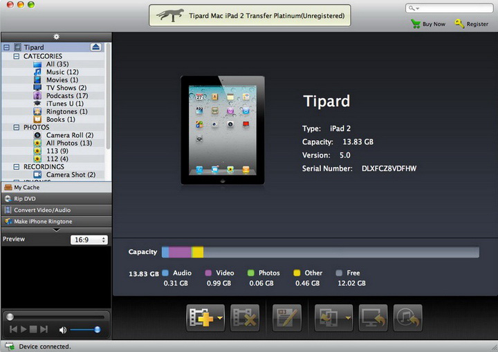Open the My Cache tab
Screen dimensions: 498x352
pyautogui.click(x=56, y=187)
